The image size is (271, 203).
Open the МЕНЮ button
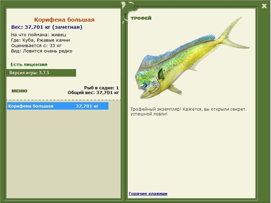point(19,91)
